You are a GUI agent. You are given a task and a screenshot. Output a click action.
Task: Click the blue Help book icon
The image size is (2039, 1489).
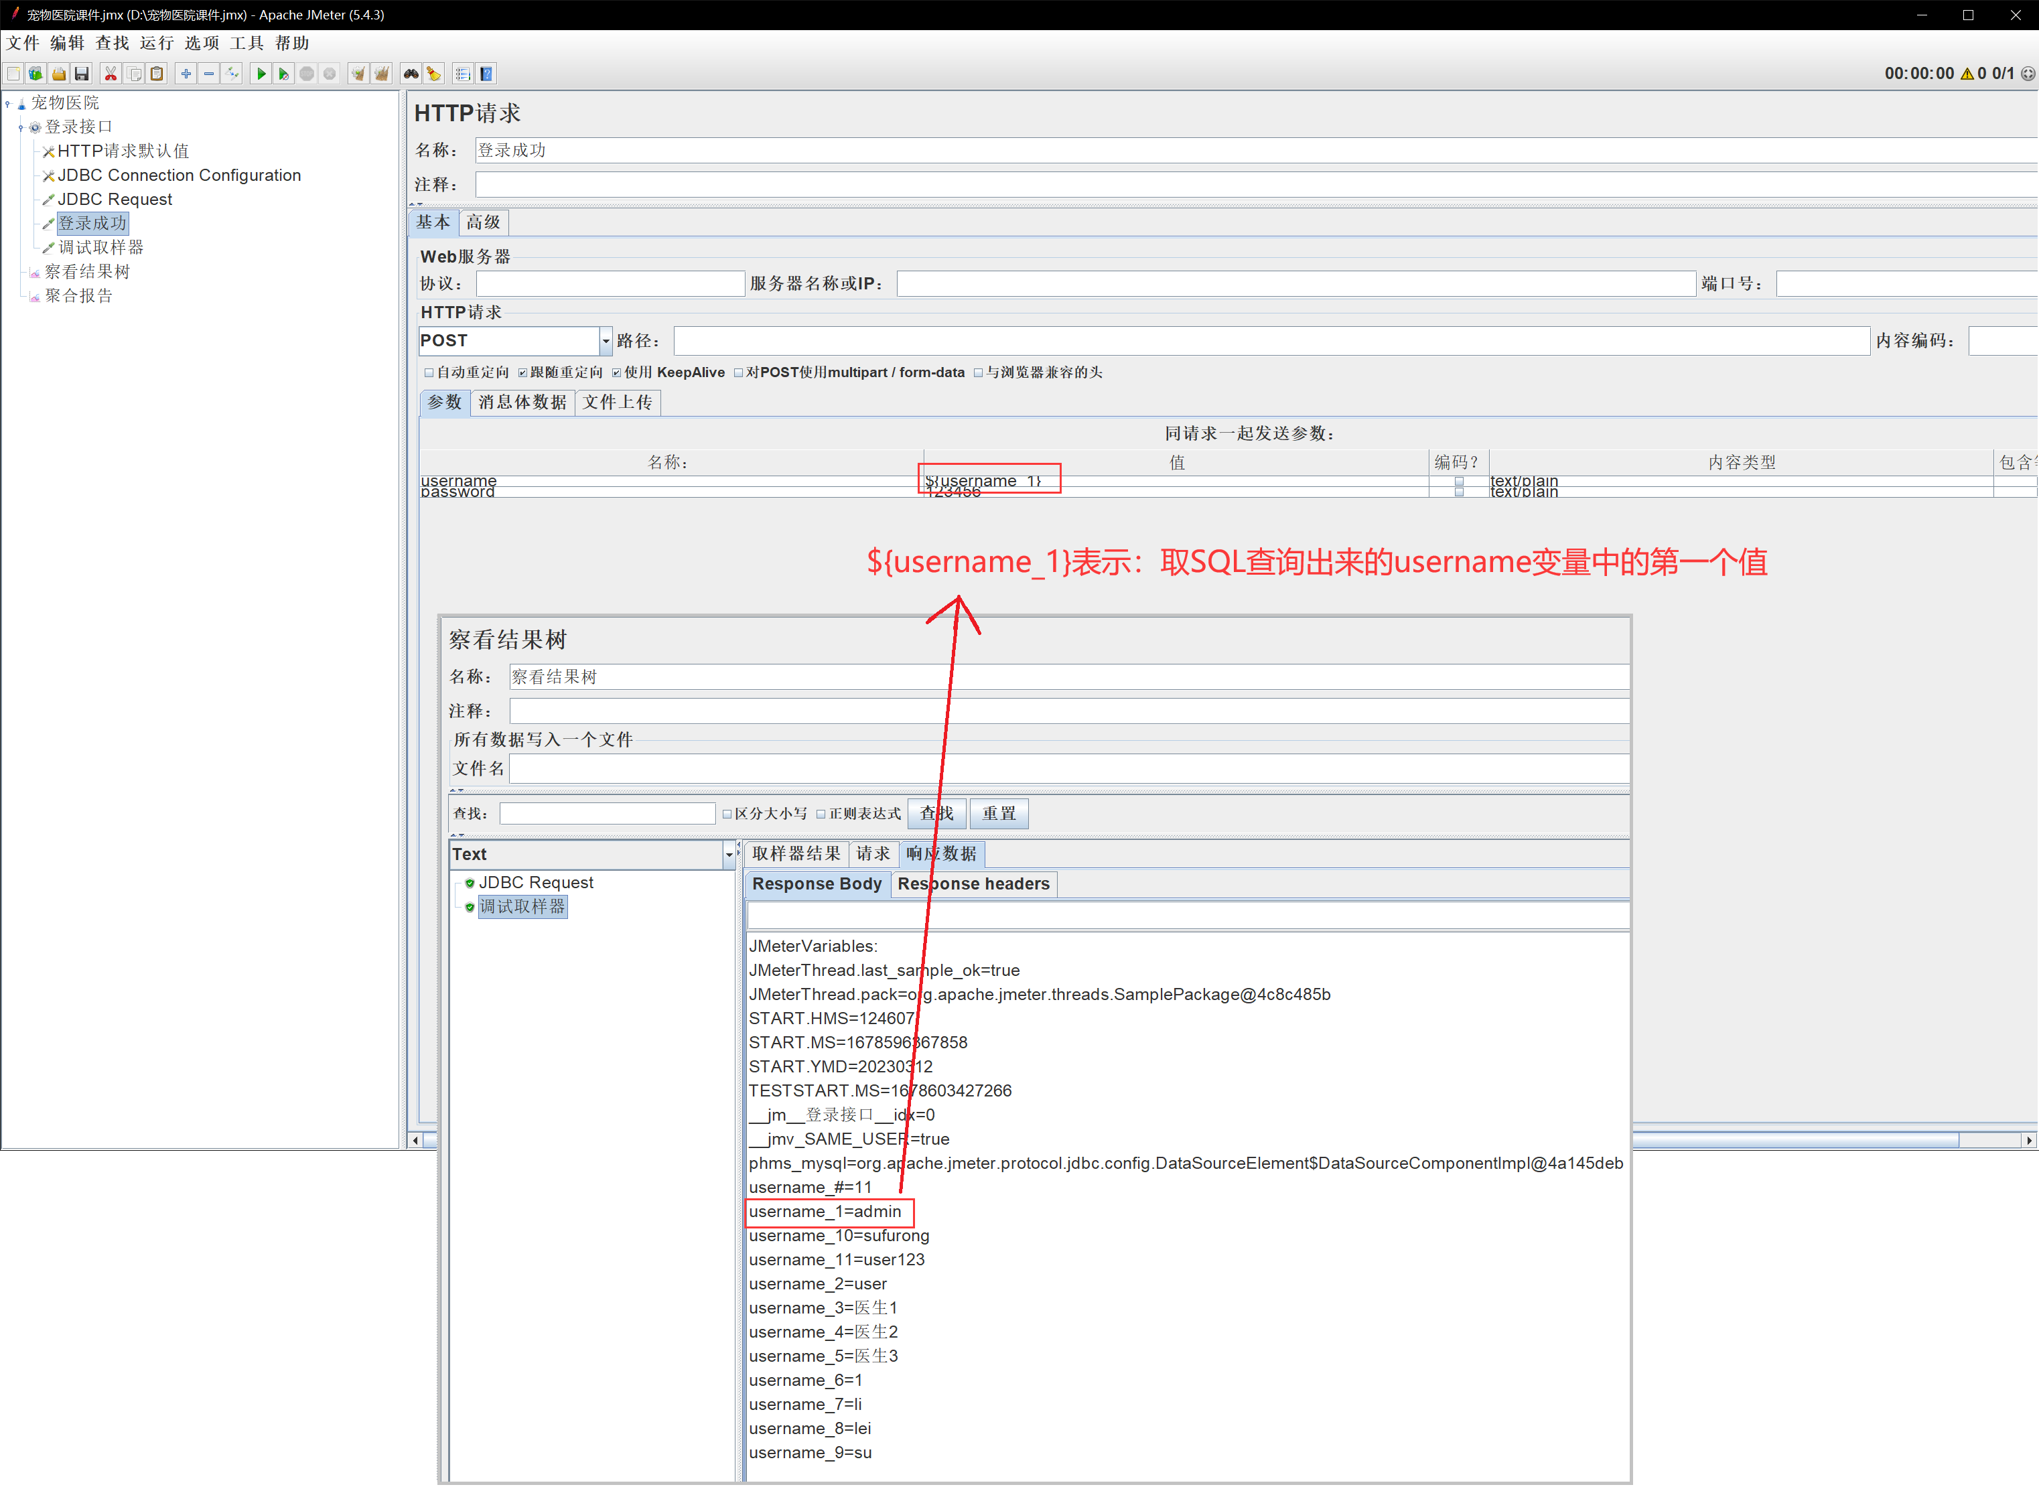pos(486,74)
